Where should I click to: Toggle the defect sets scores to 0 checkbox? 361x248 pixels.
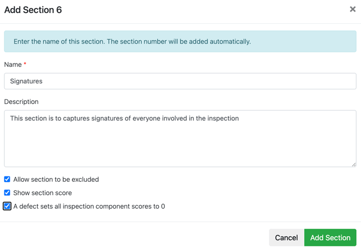(x=7, y=206)
